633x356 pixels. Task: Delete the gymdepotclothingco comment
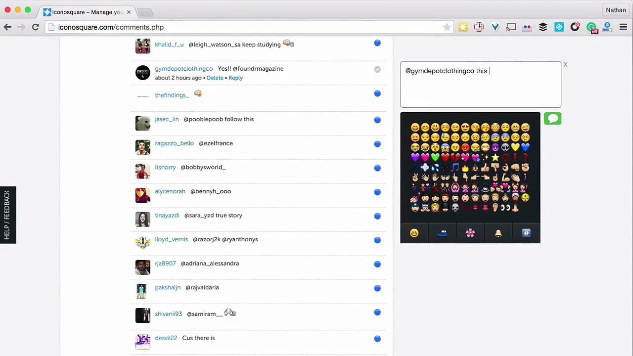215,78
